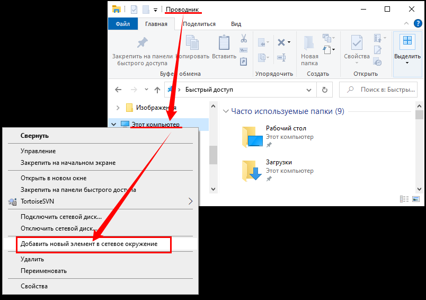Open the Файл tab
Screen dimensions: 426x300
tap(122, 24)
